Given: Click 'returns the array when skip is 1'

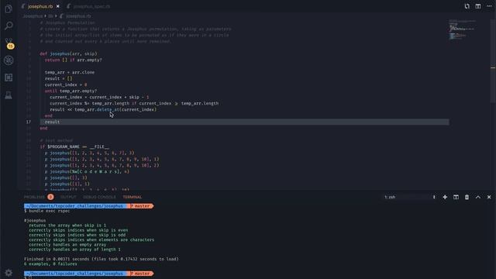Looking at the screenshot, I should 67,226.
